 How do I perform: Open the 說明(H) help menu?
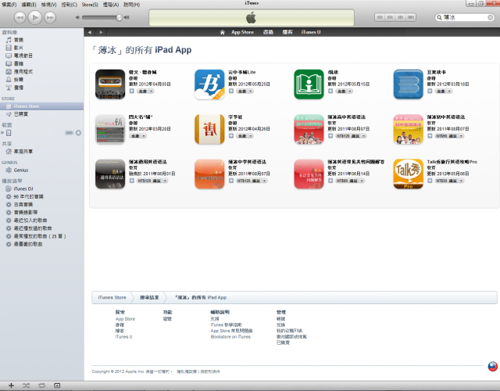tap(131, 5)
